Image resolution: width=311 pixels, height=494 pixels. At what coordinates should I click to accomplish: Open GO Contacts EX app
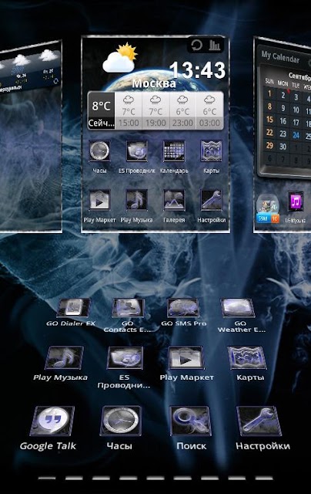pos(128,308)
